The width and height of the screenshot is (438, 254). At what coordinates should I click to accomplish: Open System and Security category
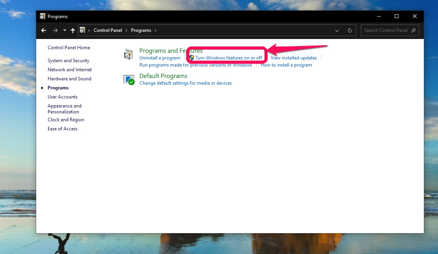click(68, 61)
